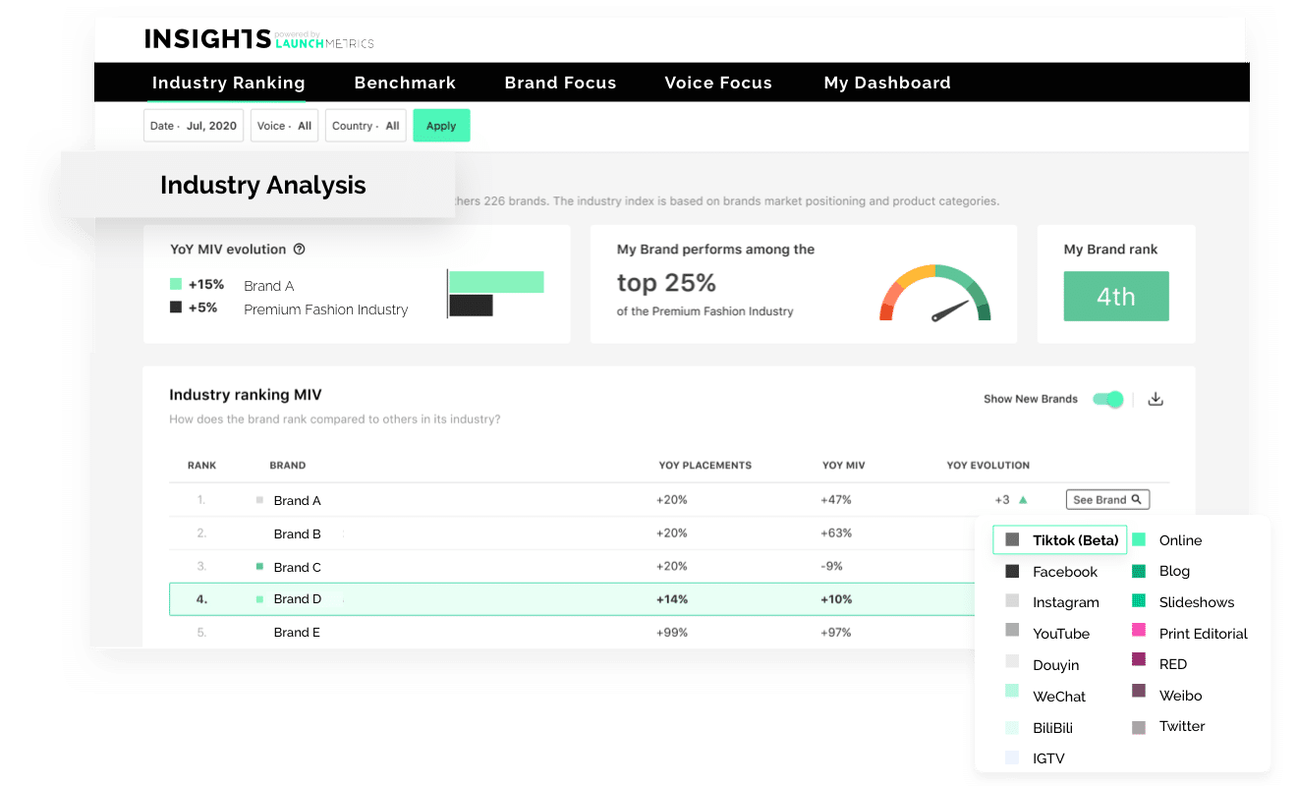Click the gray marker beside Brand A
This screenshot has height=786, width=1297.
[259, 500]
